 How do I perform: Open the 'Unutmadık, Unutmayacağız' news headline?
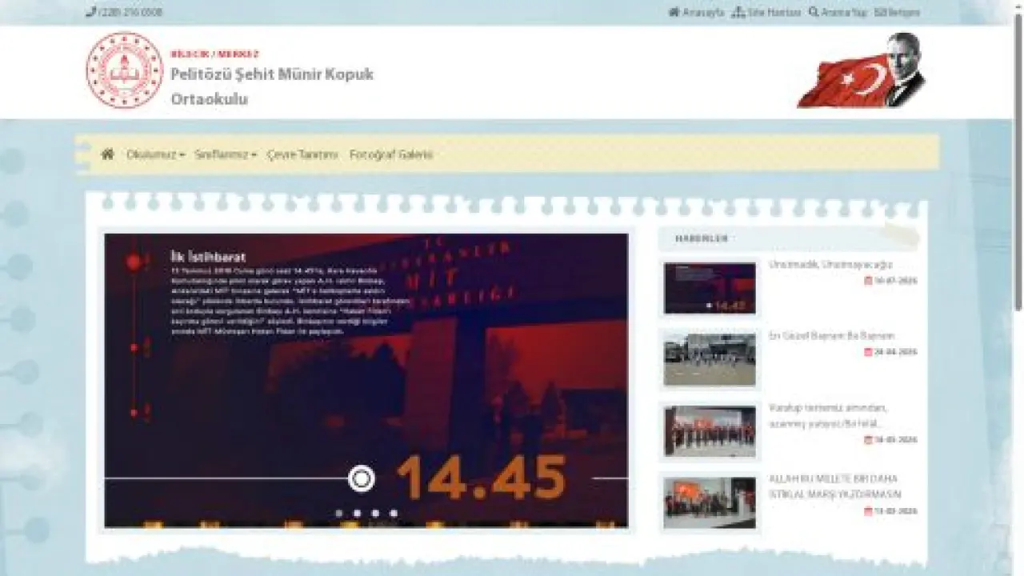830,265
